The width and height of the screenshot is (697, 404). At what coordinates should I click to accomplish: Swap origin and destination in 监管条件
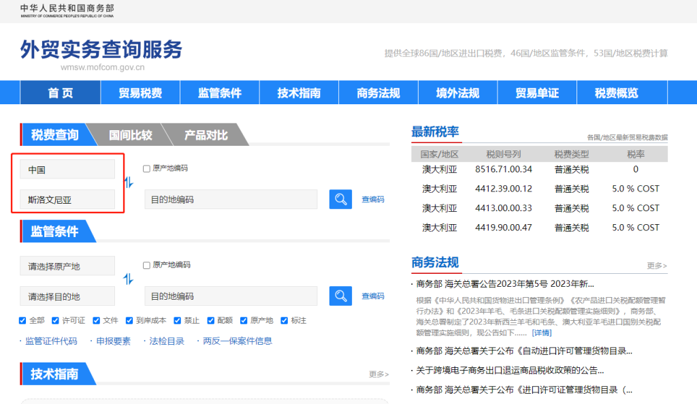pyautogui.click(x=129, y=279)
